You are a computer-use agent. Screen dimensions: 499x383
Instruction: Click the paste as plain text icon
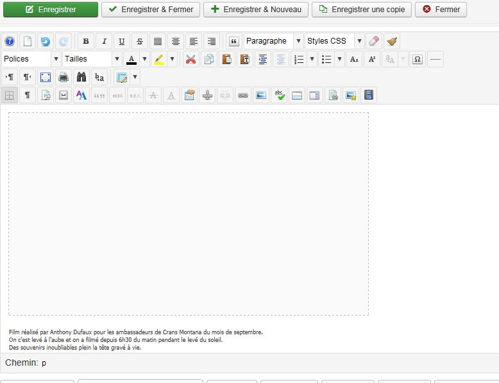[245, 59]
